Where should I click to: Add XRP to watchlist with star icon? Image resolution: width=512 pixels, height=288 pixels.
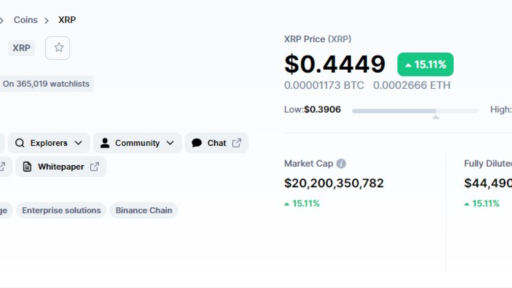click(58, 48)
